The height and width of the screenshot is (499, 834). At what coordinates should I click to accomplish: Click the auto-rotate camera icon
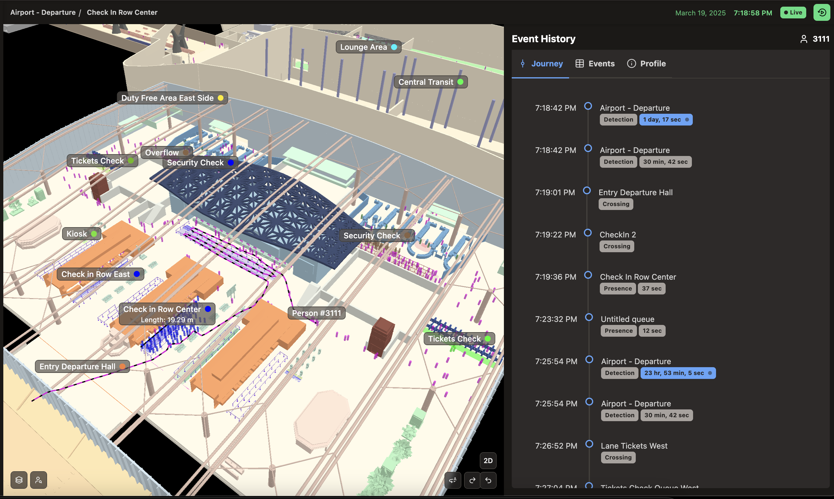453,480
